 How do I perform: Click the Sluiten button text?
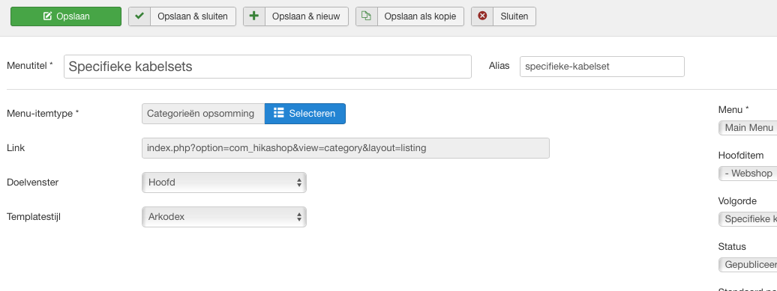[514, 16]
